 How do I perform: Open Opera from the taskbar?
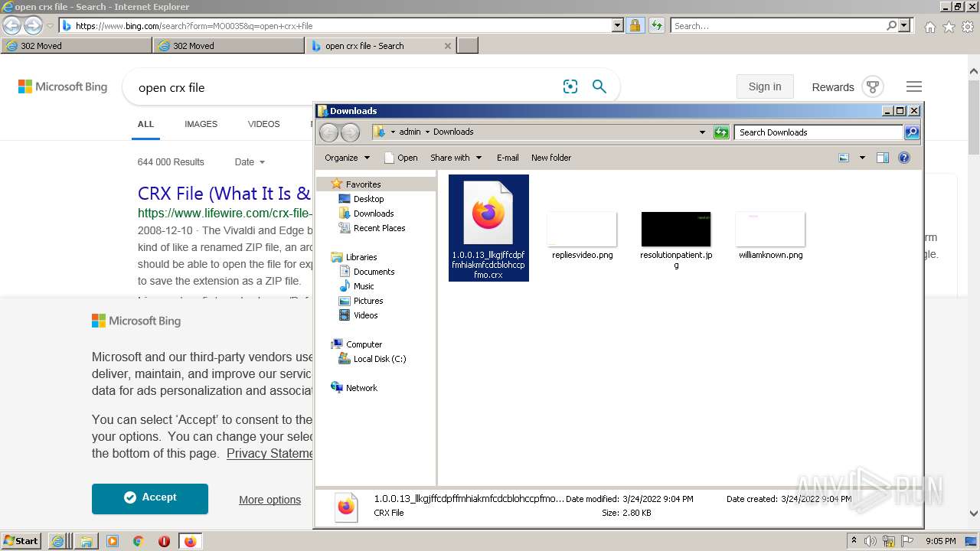pos(164,541)
